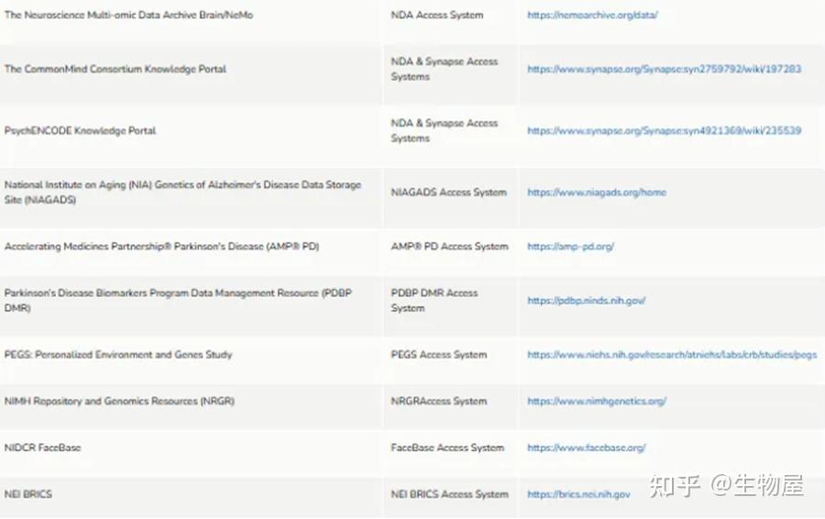The image size is (825, 519).
Task: Click the NEI BRICS Access System cell
Action: [x=449, y=494]
